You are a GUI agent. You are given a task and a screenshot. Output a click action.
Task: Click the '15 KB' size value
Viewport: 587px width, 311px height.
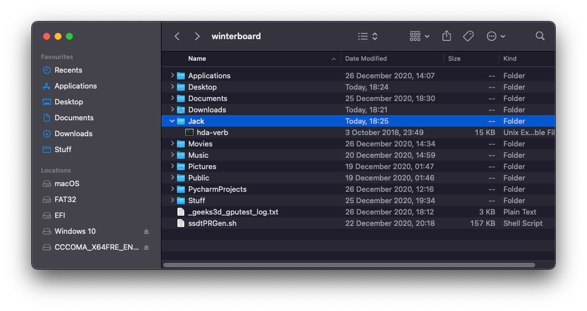tap(485, 133)
